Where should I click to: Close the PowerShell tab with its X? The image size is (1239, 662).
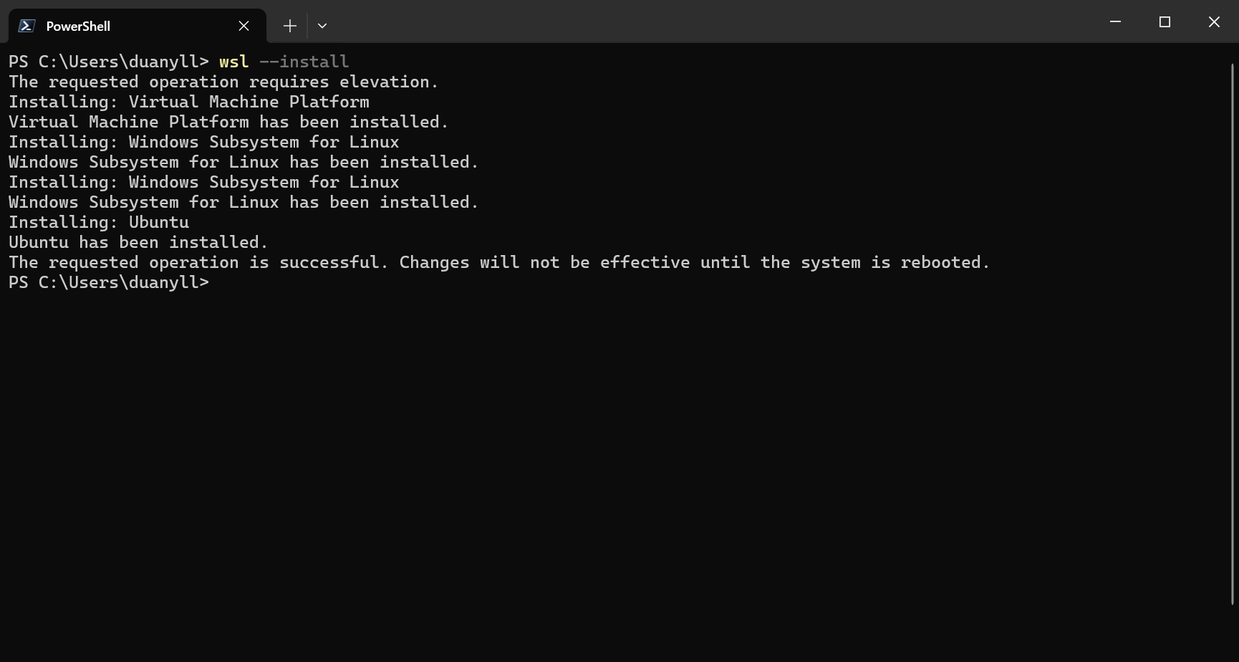244,25
